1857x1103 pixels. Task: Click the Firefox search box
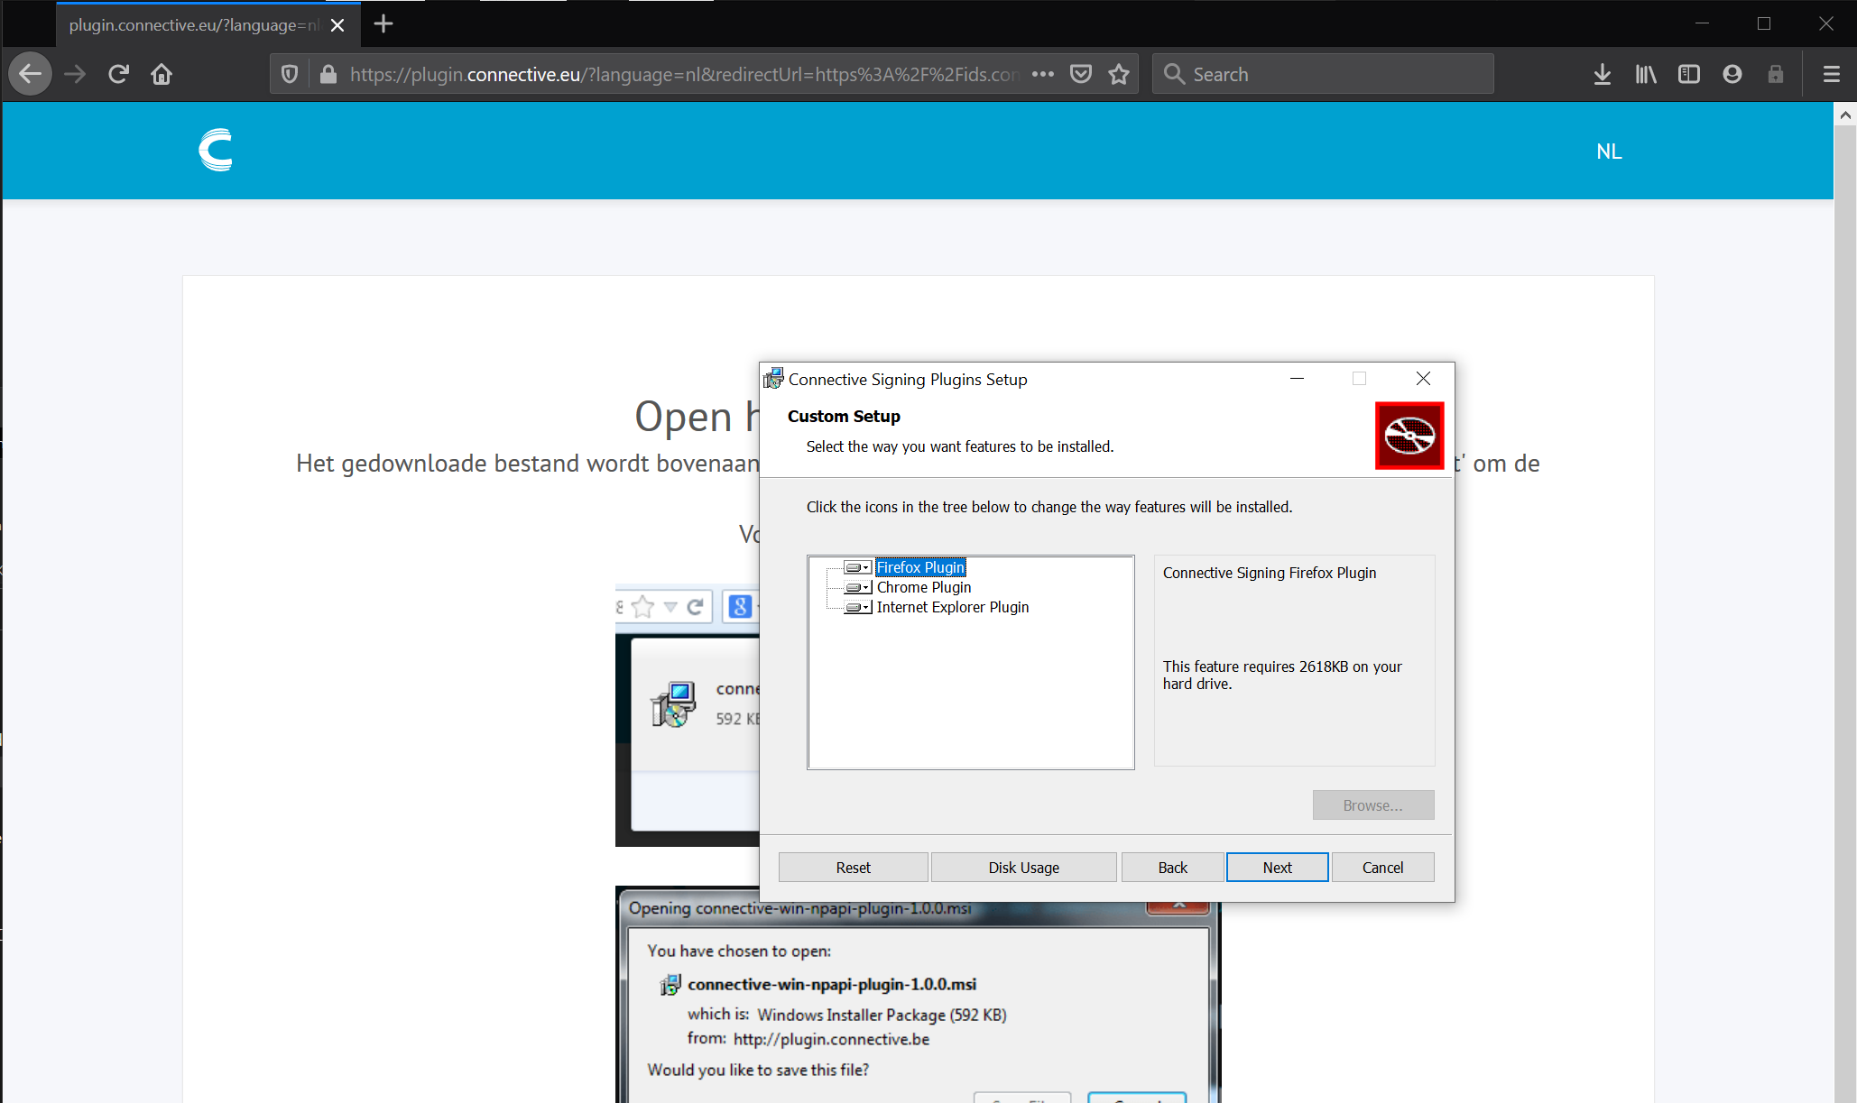(1323, 74)
